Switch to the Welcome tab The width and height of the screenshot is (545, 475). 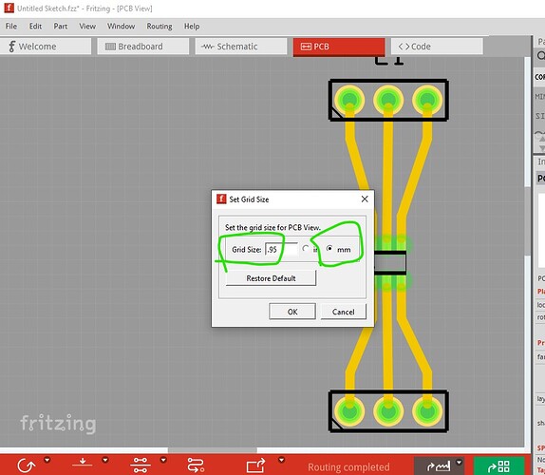click(46, 47)
